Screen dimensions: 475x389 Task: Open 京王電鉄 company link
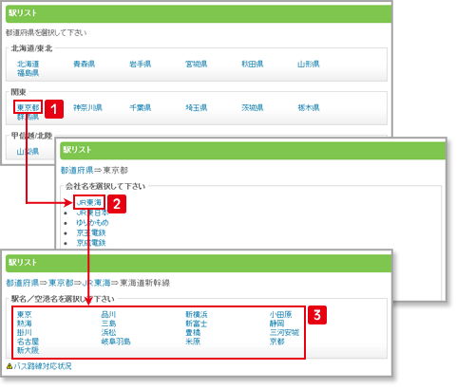[x=91, y=232]
